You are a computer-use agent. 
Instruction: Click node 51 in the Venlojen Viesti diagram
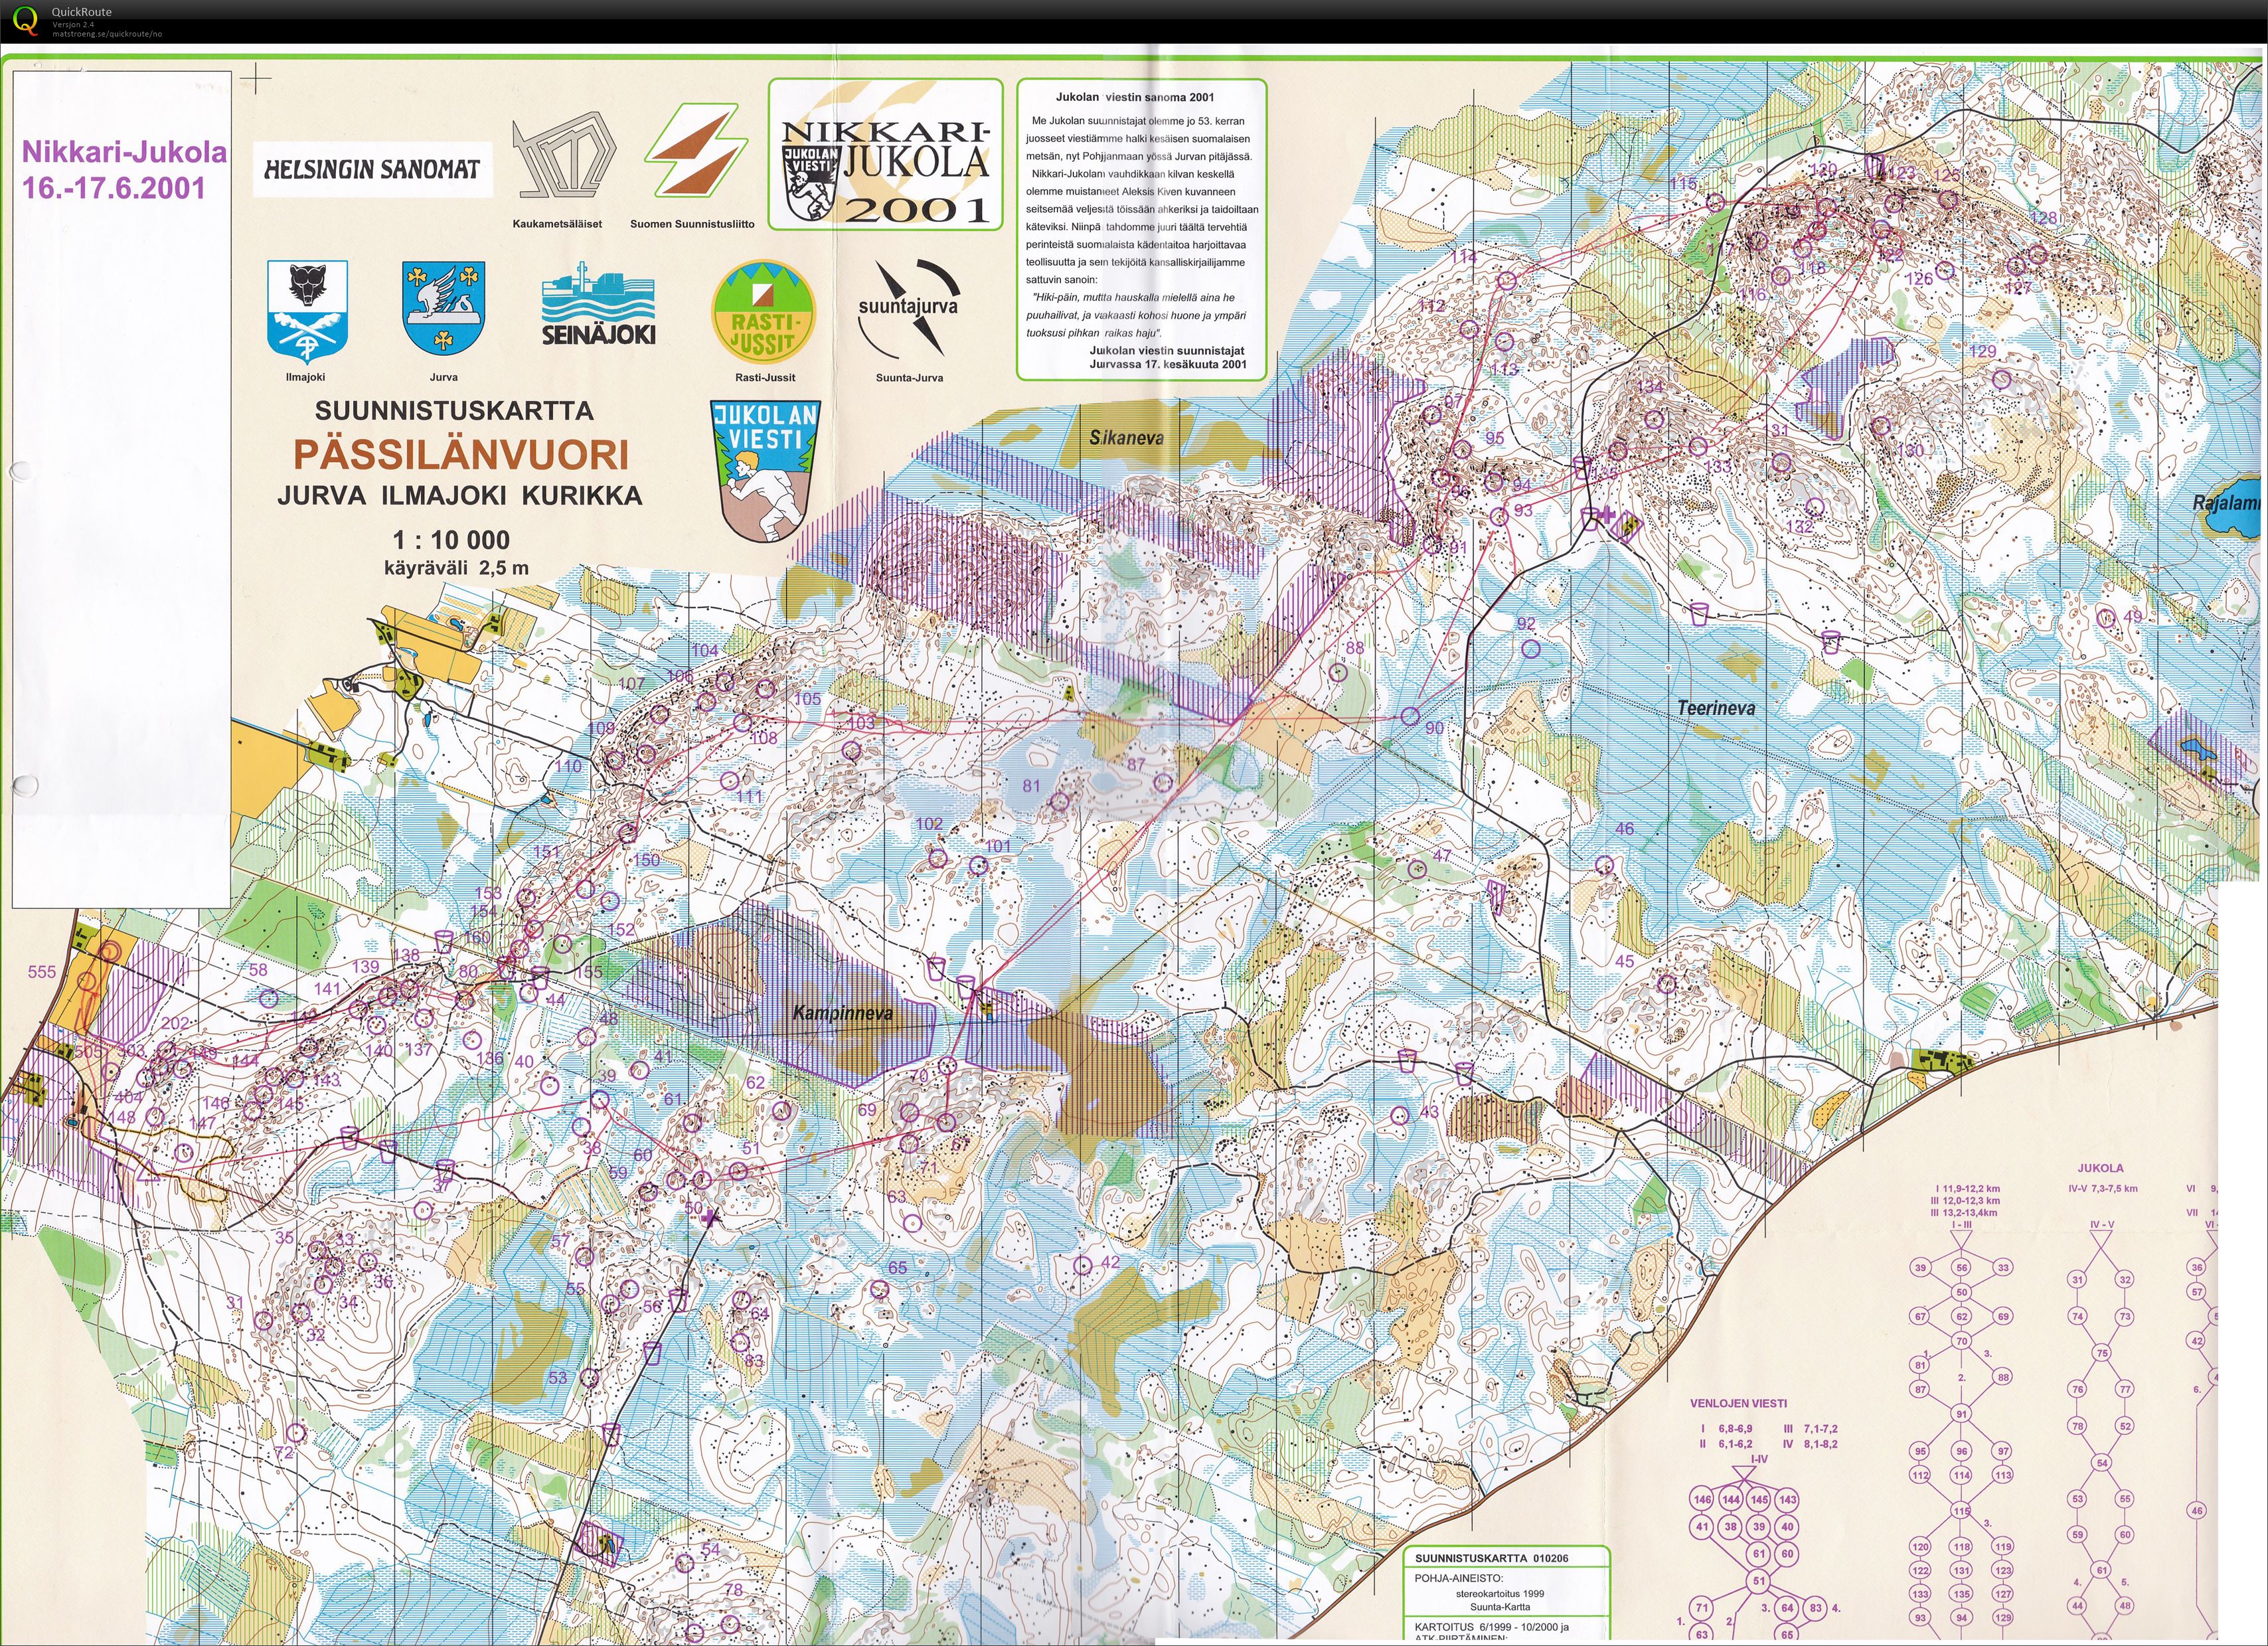pyautogui.click(x=1759, y=1580)
